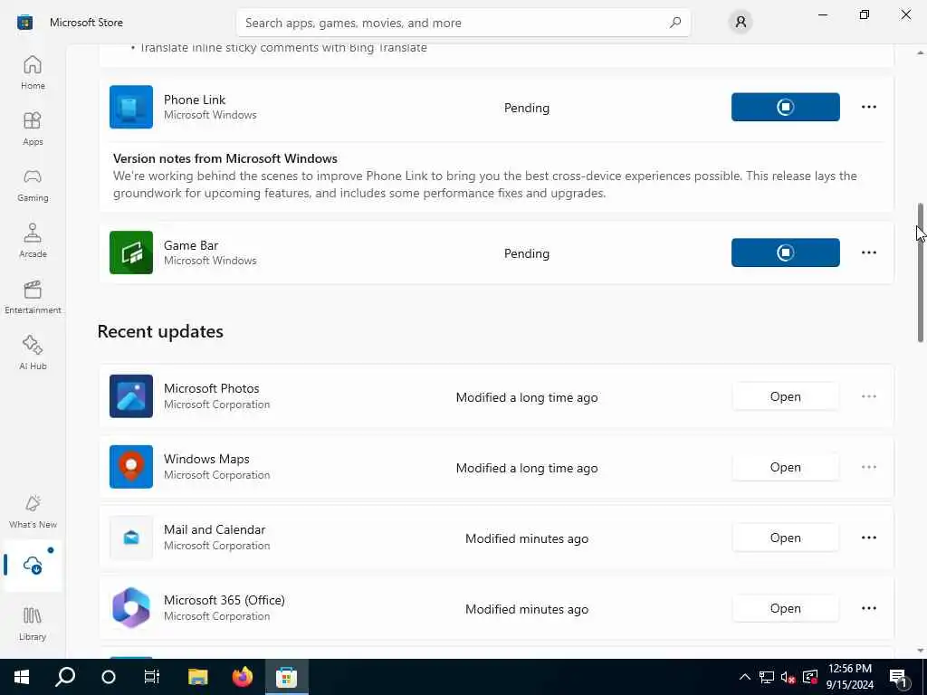Click the Windows Maps app icon
The width and height of the screenshot is (927, 695).
131,467
